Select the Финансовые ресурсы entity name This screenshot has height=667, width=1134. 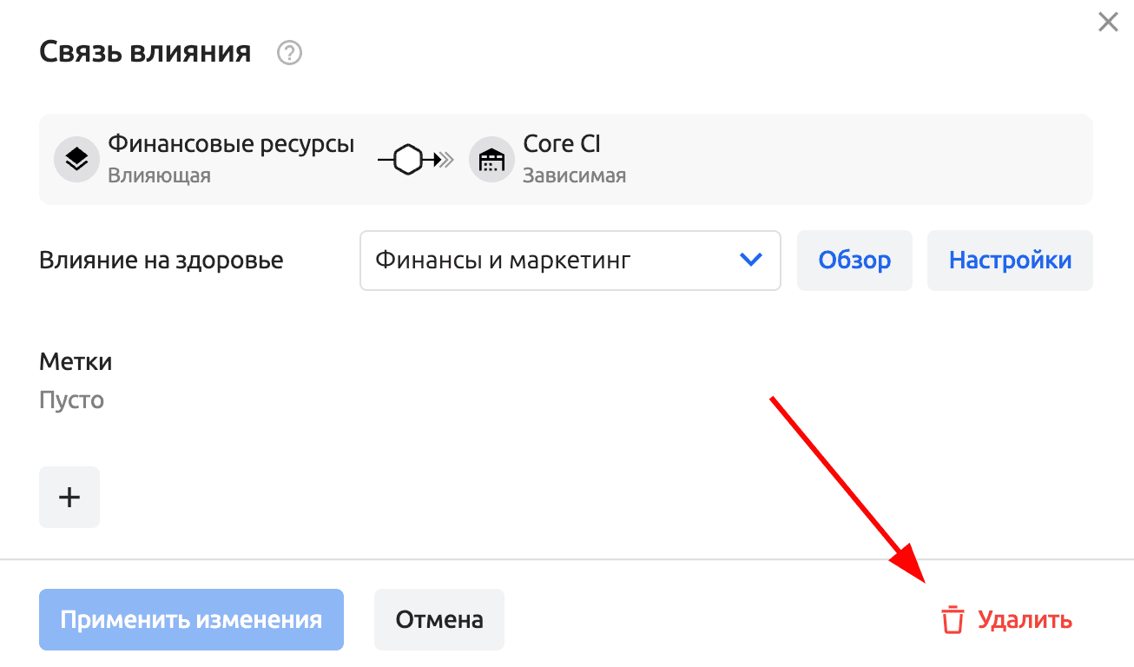point(231,144)
